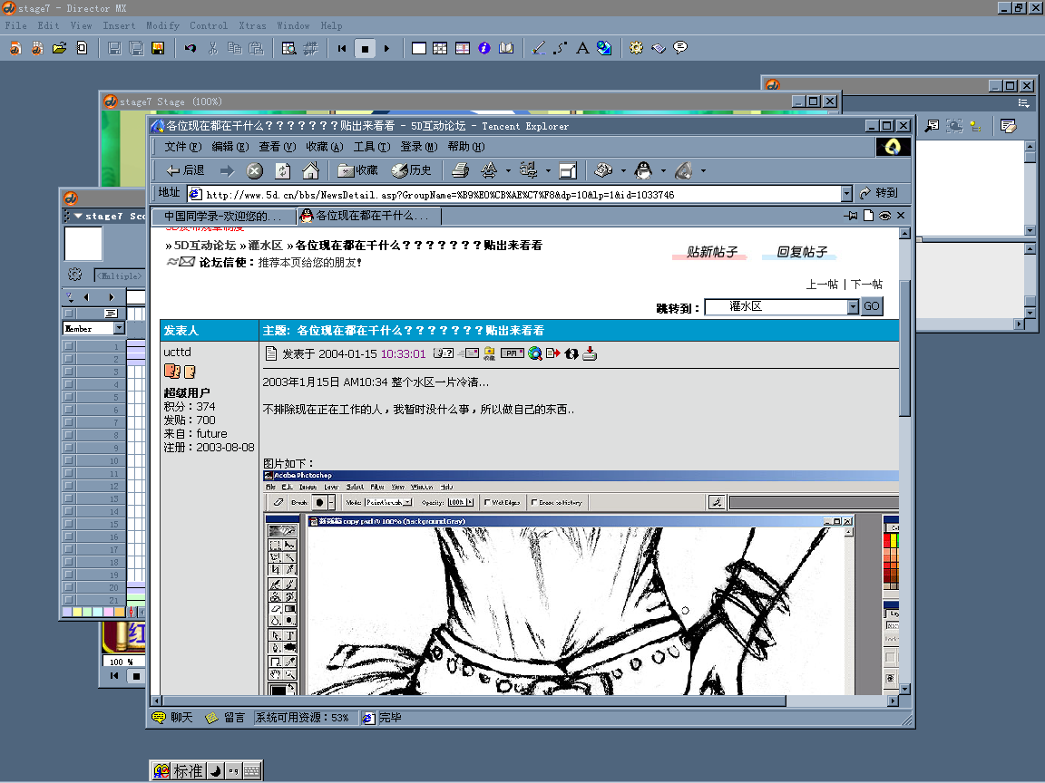The image size is (1045, 783).
Task: Open the Stage window icon
Action: click(x=418, y=48)
